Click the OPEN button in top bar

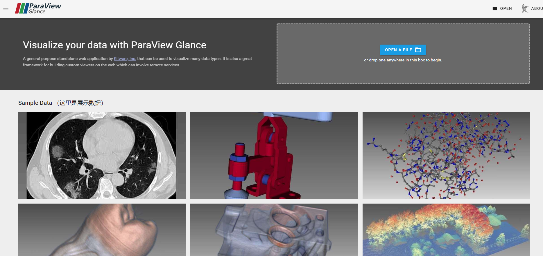click(x=502, y=8)
